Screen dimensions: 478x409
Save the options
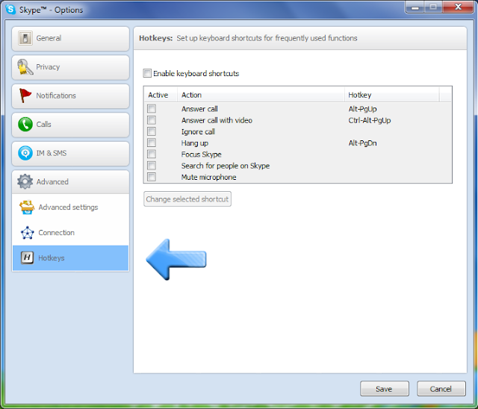385,389
